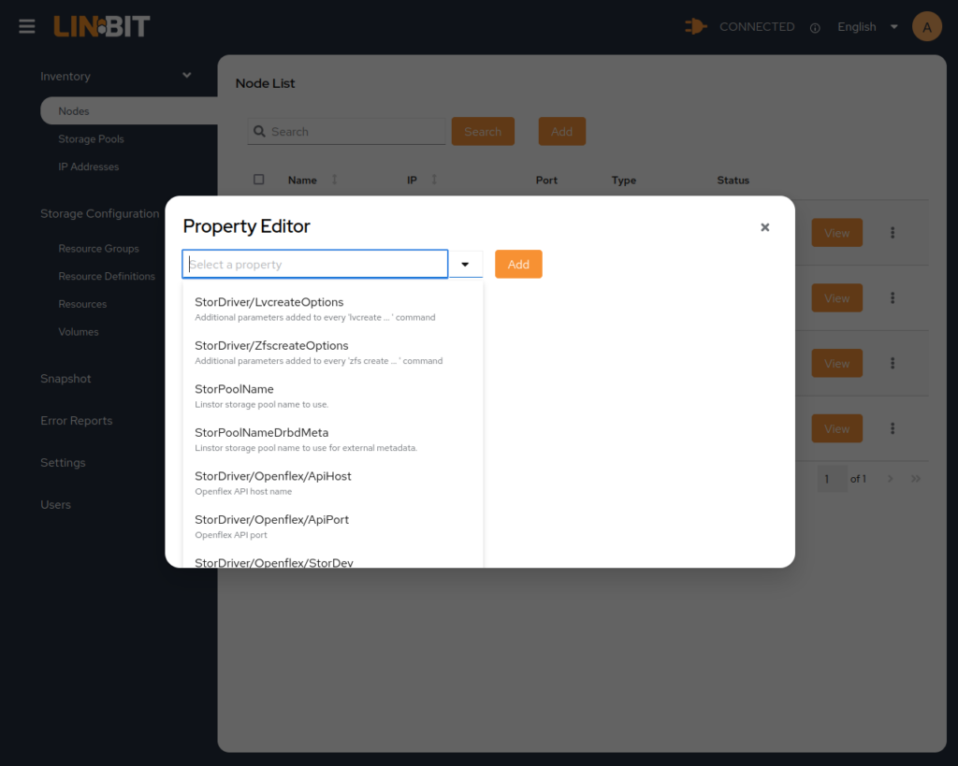Click the Add node button

[x=561, y=131]
